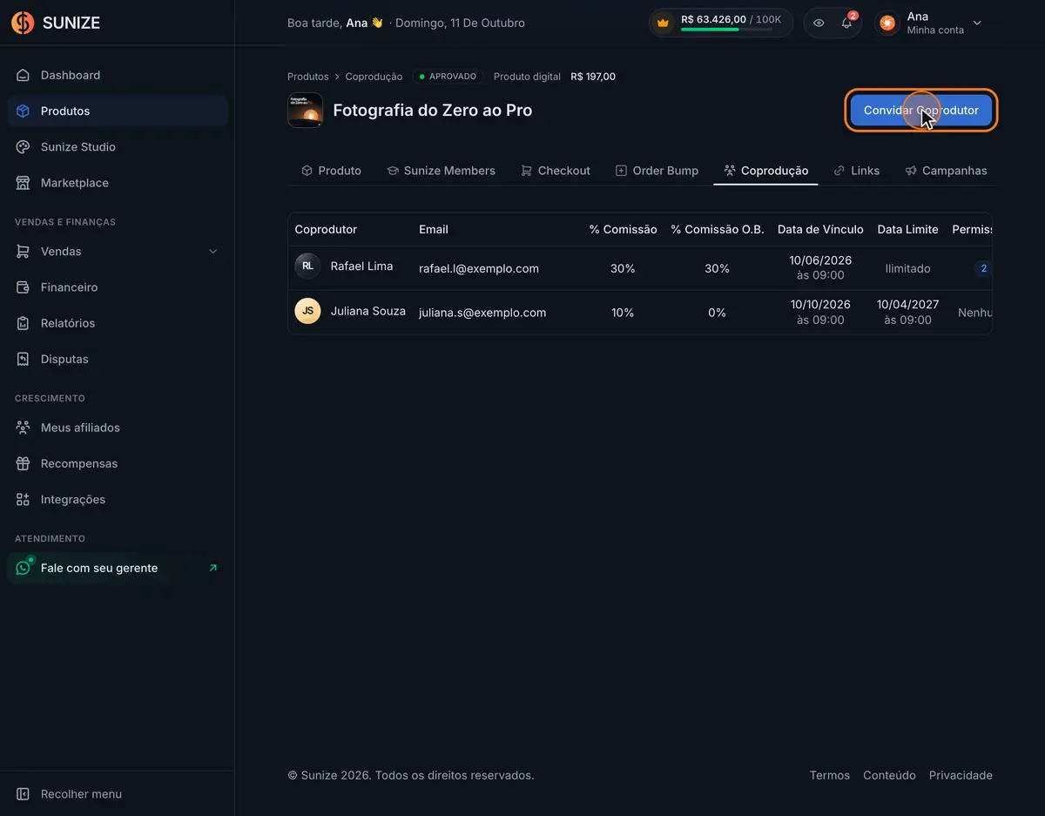Open the Minha conta dropdown arrow
Screen dimensions: 1045x816
click(x=977, y=24)
